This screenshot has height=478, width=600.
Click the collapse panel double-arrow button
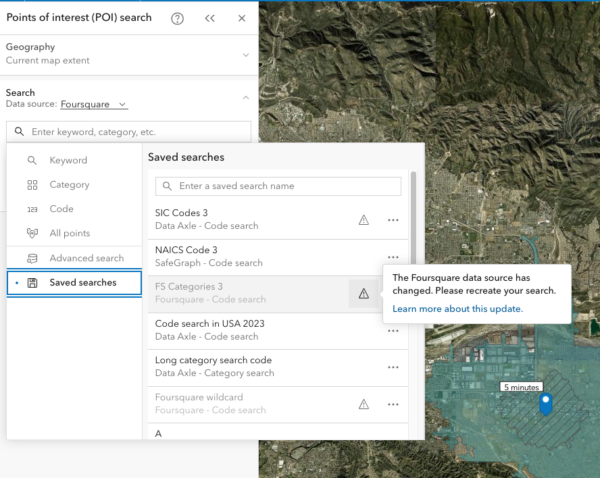(x=209, y=18)
